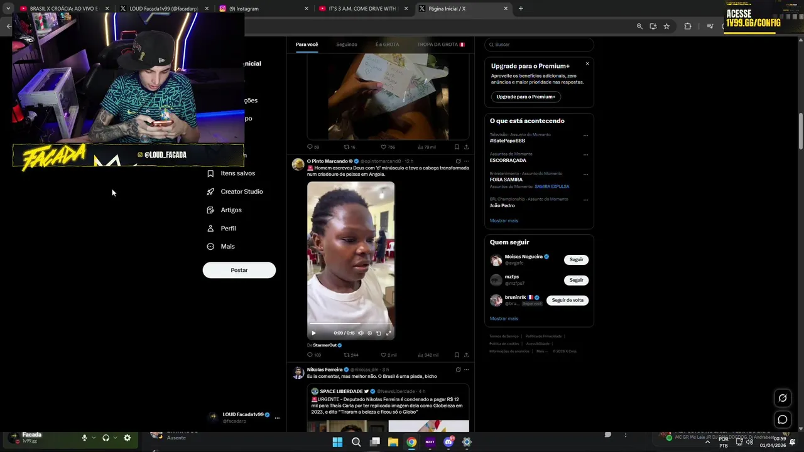Close the Premium+ upgrade card
Viewport: 804px width, 452px height.
point(587,63)
